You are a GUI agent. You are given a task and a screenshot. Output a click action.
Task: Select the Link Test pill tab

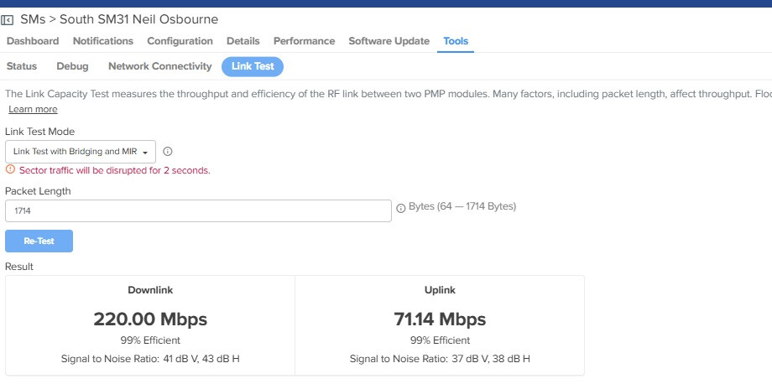(x=253, y=66)
